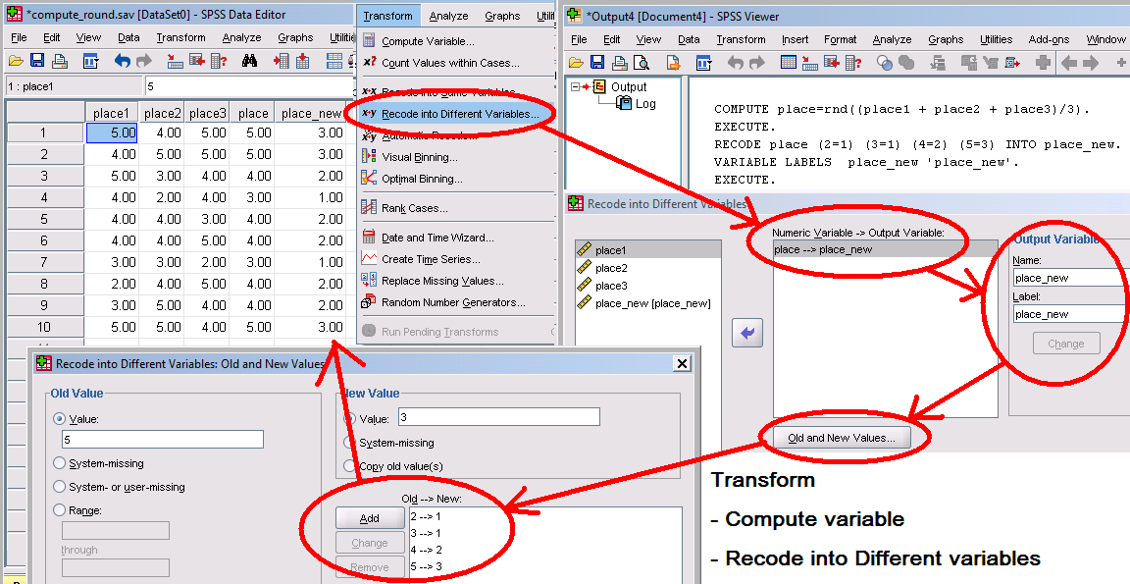
Task: Click the Find binoculars icon
Action: tap(249, 61)
